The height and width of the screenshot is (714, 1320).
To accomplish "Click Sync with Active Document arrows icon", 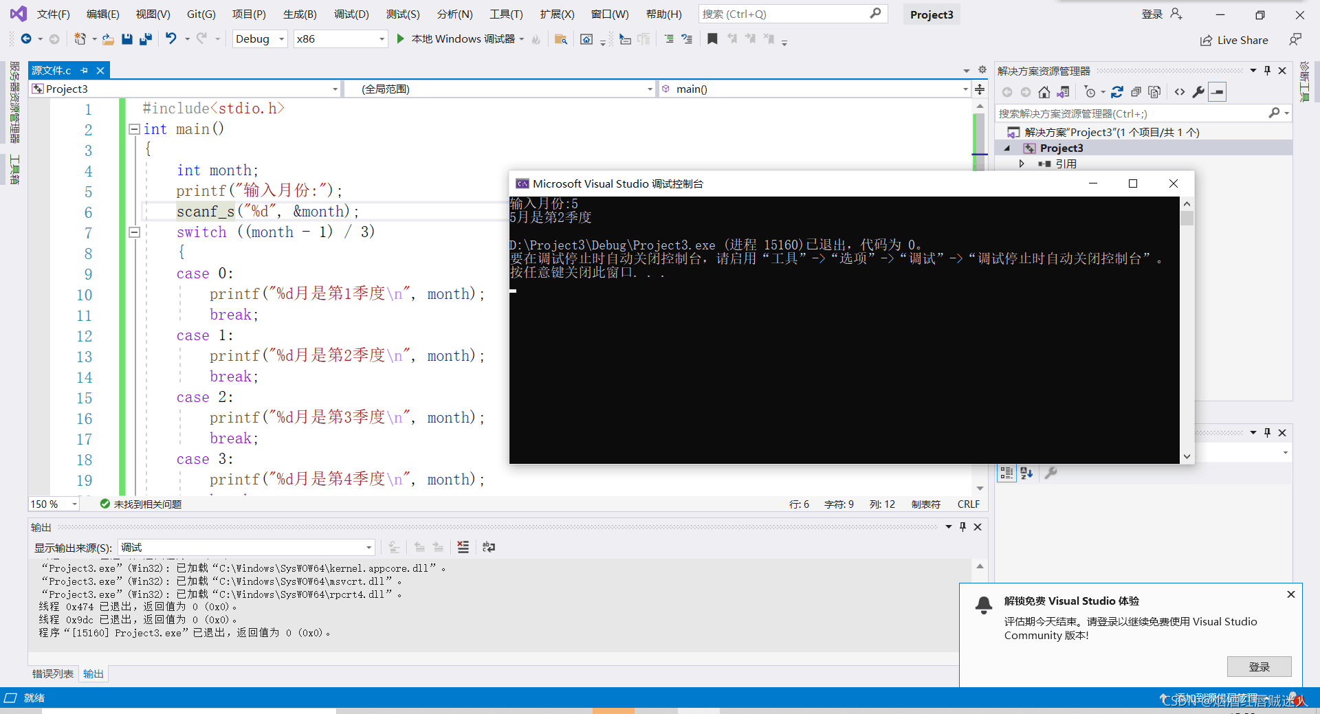I will (1117, 92).
